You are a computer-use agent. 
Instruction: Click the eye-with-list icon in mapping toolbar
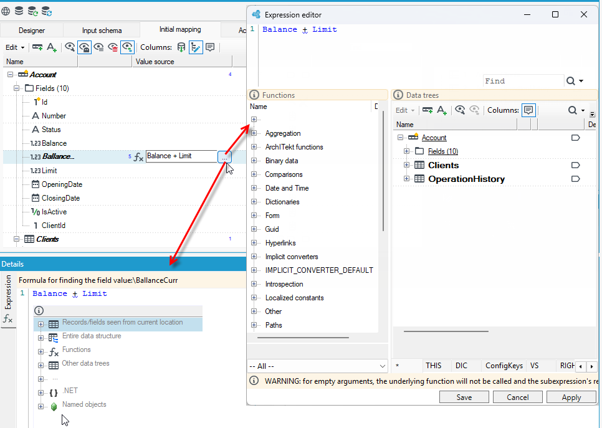click(98, 47)
